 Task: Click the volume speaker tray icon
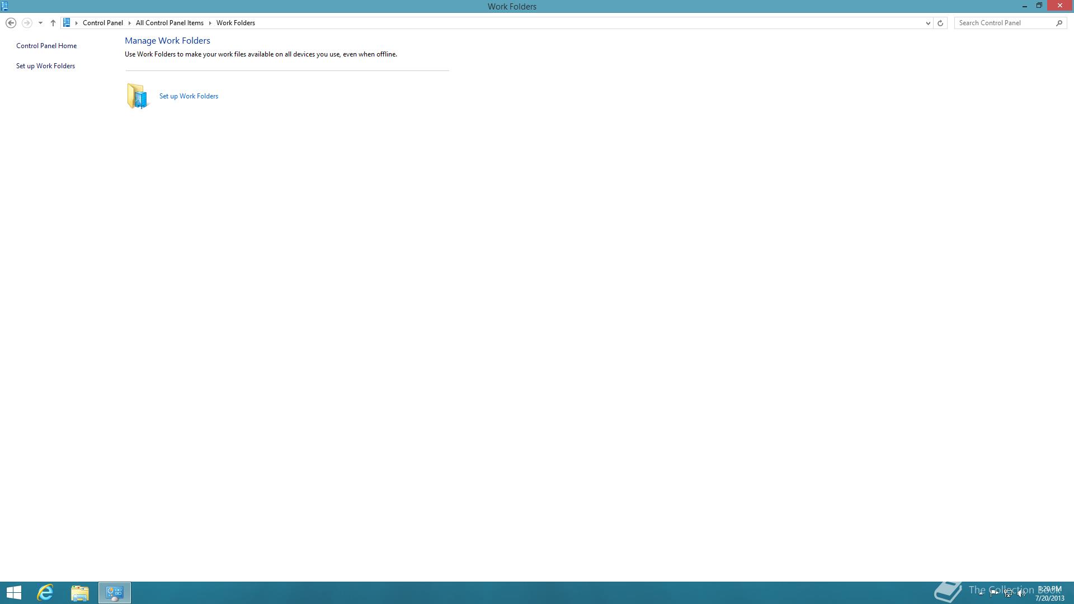1021,593
